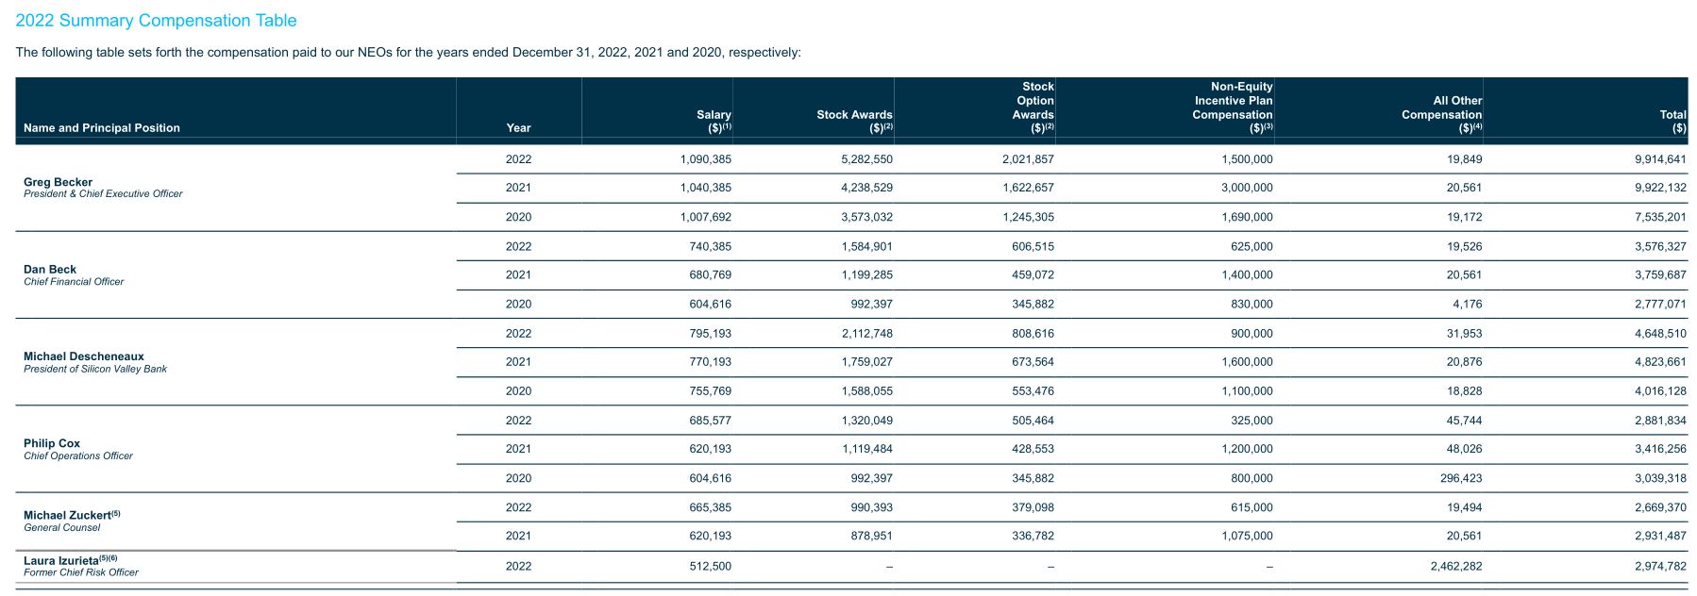This screenshot has width=1697, height=596.
Task: Select Michael Zuckert's 2021 total 2,931,487
Action: point(1660,536)
